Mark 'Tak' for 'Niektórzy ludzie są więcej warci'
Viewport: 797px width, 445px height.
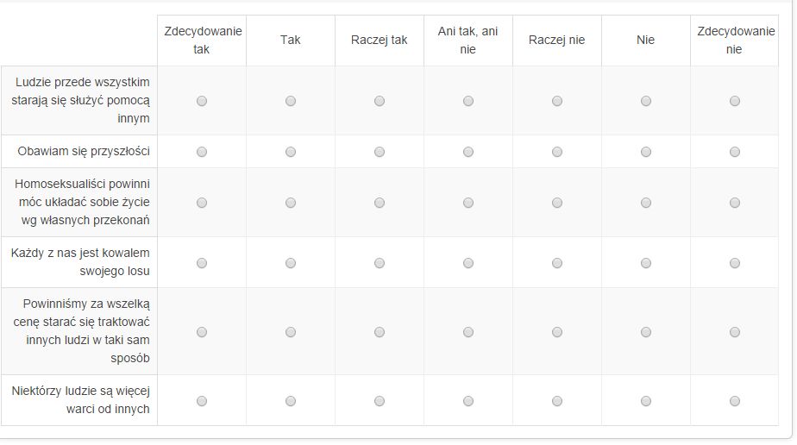click(x=291, y=401)
